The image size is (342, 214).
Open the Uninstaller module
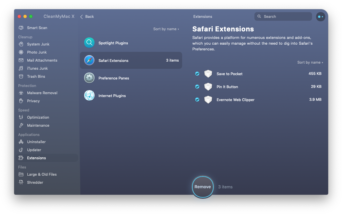(x=36, y=142)
